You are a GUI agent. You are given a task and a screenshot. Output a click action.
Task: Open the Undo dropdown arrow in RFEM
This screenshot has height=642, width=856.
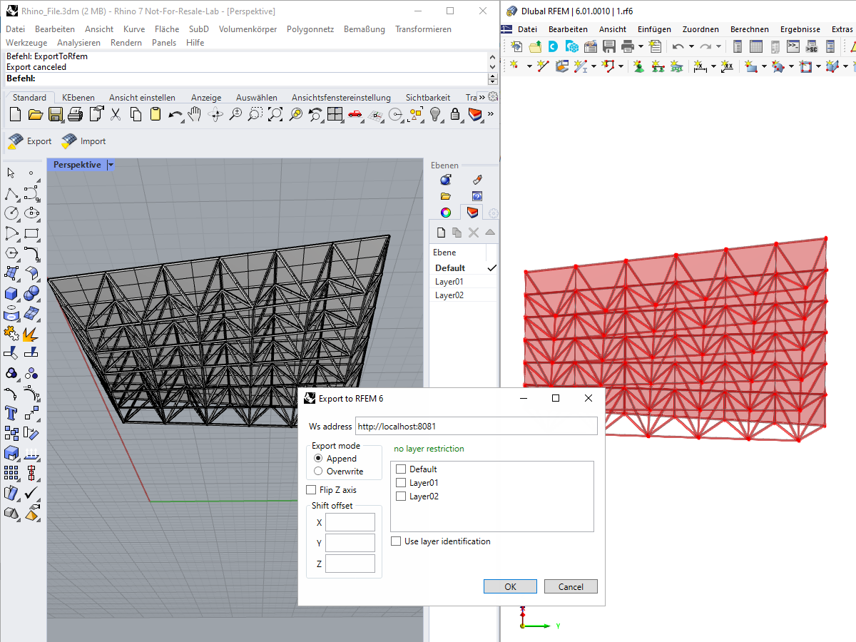(691, 47)
